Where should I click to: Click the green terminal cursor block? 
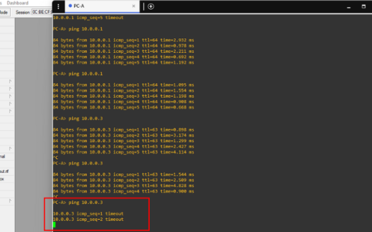54,224
